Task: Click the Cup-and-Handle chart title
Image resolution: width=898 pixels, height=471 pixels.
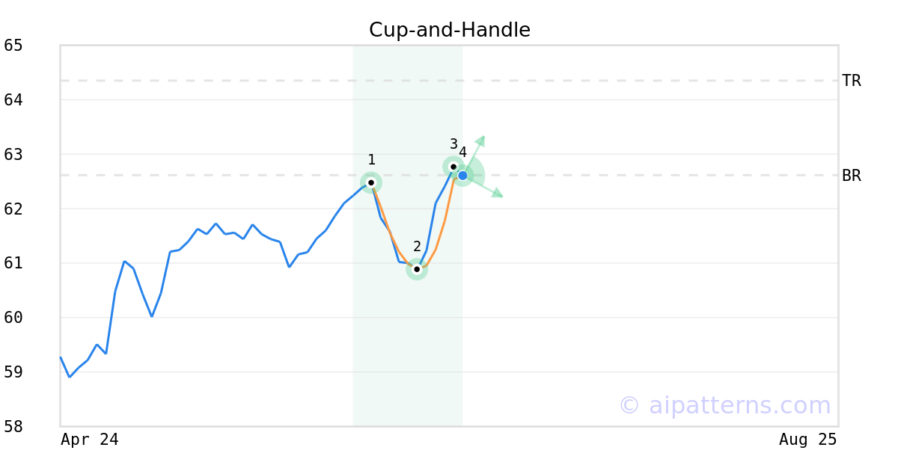Action: 450,30
